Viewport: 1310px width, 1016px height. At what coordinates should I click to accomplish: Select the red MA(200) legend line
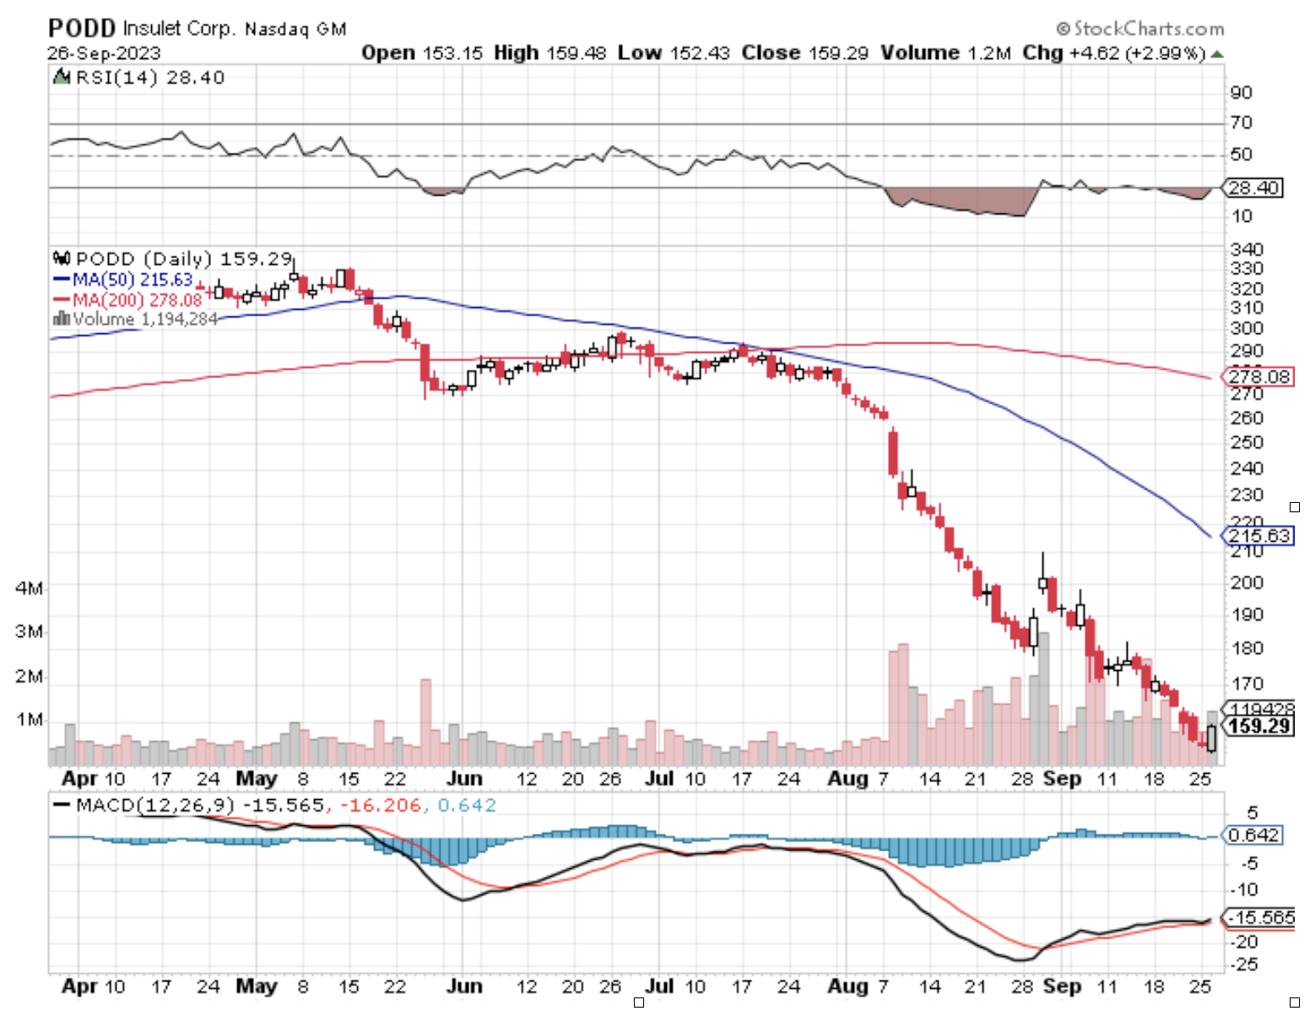62,300
